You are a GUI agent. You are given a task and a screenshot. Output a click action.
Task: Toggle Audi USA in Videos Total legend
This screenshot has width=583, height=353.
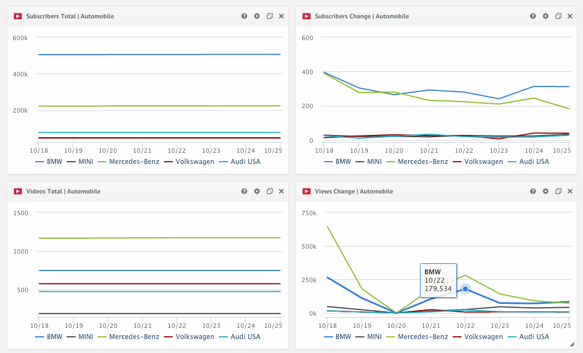(x=240, y=337)
